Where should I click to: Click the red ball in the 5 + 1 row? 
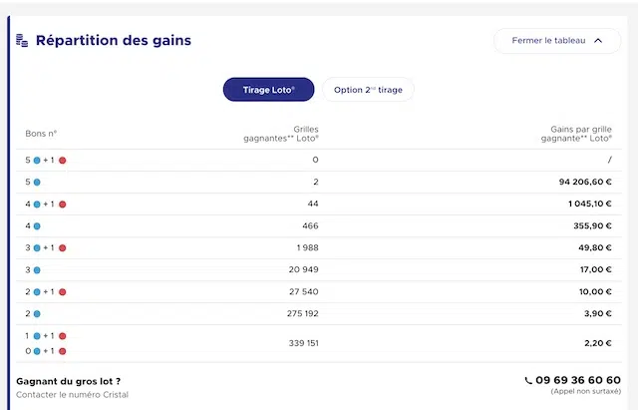(x=62, y=161)
